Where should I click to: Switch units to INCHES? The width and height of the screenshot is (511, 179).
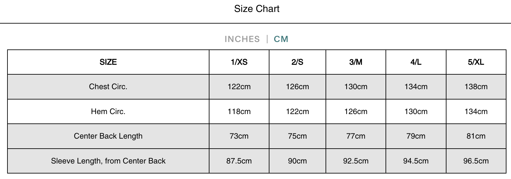click(x=242, y=39)
